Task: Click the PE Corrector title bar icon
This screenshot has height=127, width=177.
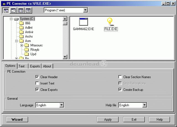Action: coord(4,4)
